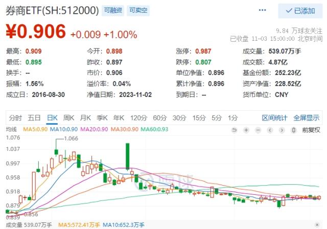This screenshot has width=327, height=229.
Task: Open the three-dot more options menu
Action: coord(262,10)
